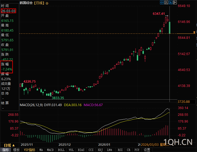The height and width of the screenshot is (152, 197).
Task: Click the purple MACD:56.67 readout
Action: (93, 105)
